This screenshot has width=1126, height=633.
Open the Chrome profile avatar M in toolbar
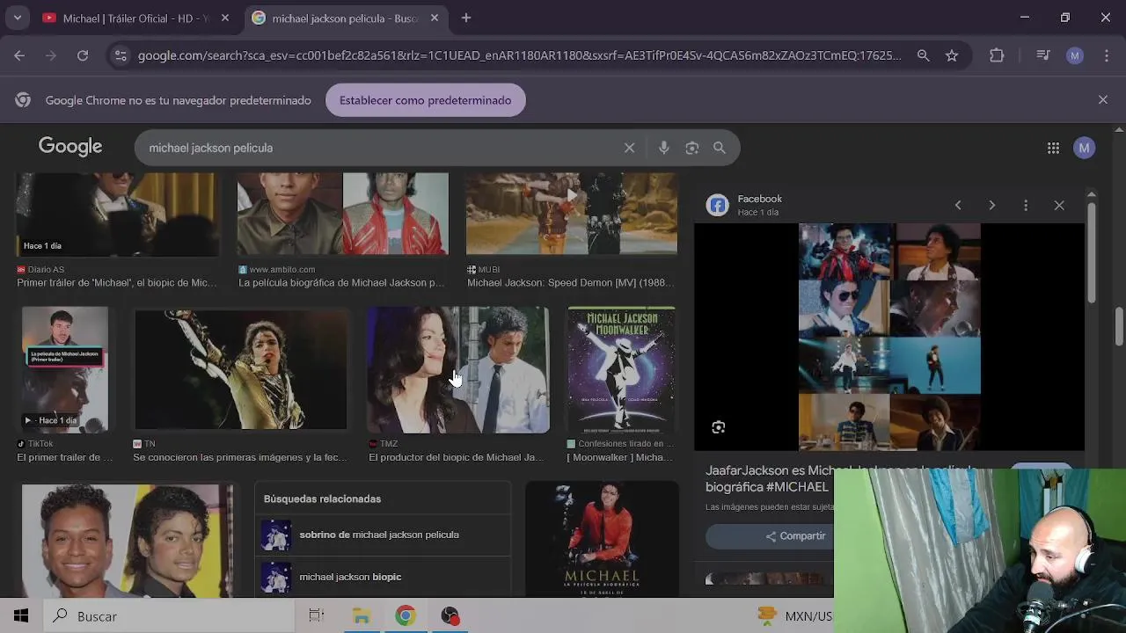coord(1075,55)
